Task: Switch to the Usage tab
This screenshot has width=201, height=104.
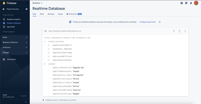Action: click(x=60, y=14)
